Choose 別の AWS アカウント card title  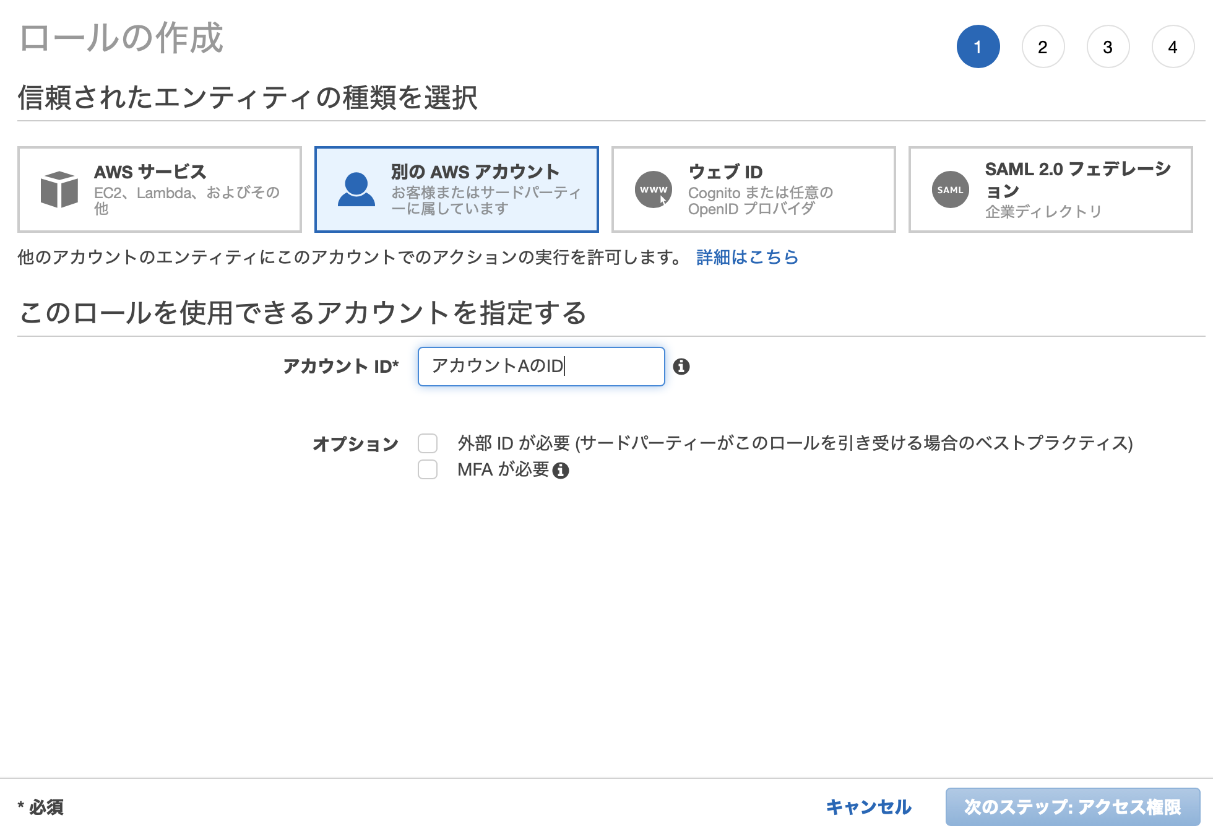475,172
